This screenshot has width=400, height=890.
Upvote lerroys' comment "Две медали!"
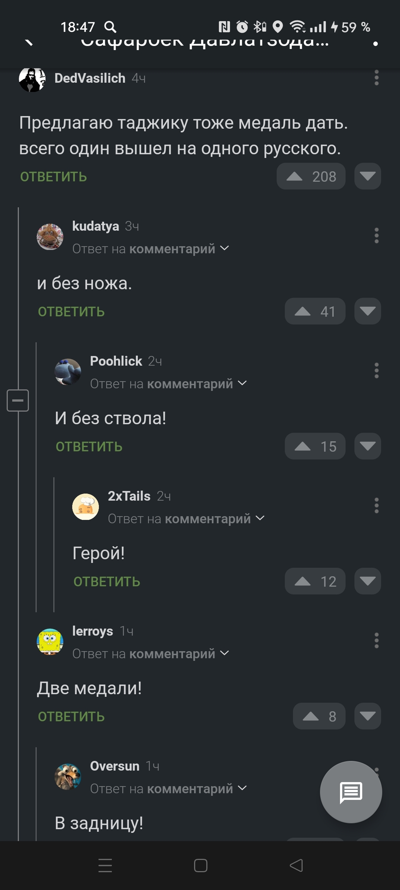[311, 716]
